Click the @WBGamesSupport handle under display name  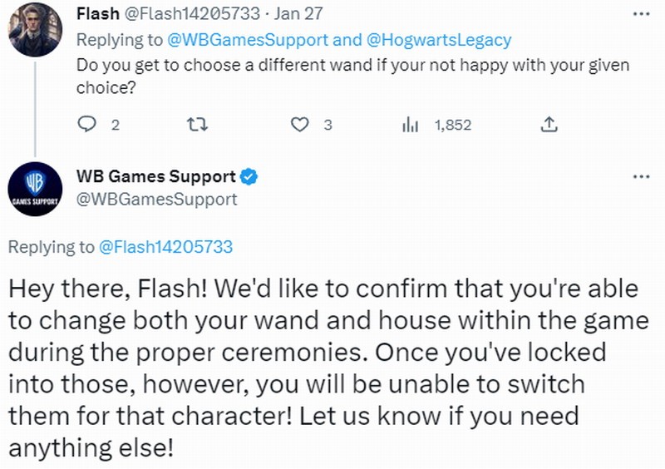pos(156,200)
